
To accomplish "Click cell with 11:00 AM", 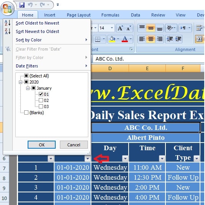I will click(147, 167).
